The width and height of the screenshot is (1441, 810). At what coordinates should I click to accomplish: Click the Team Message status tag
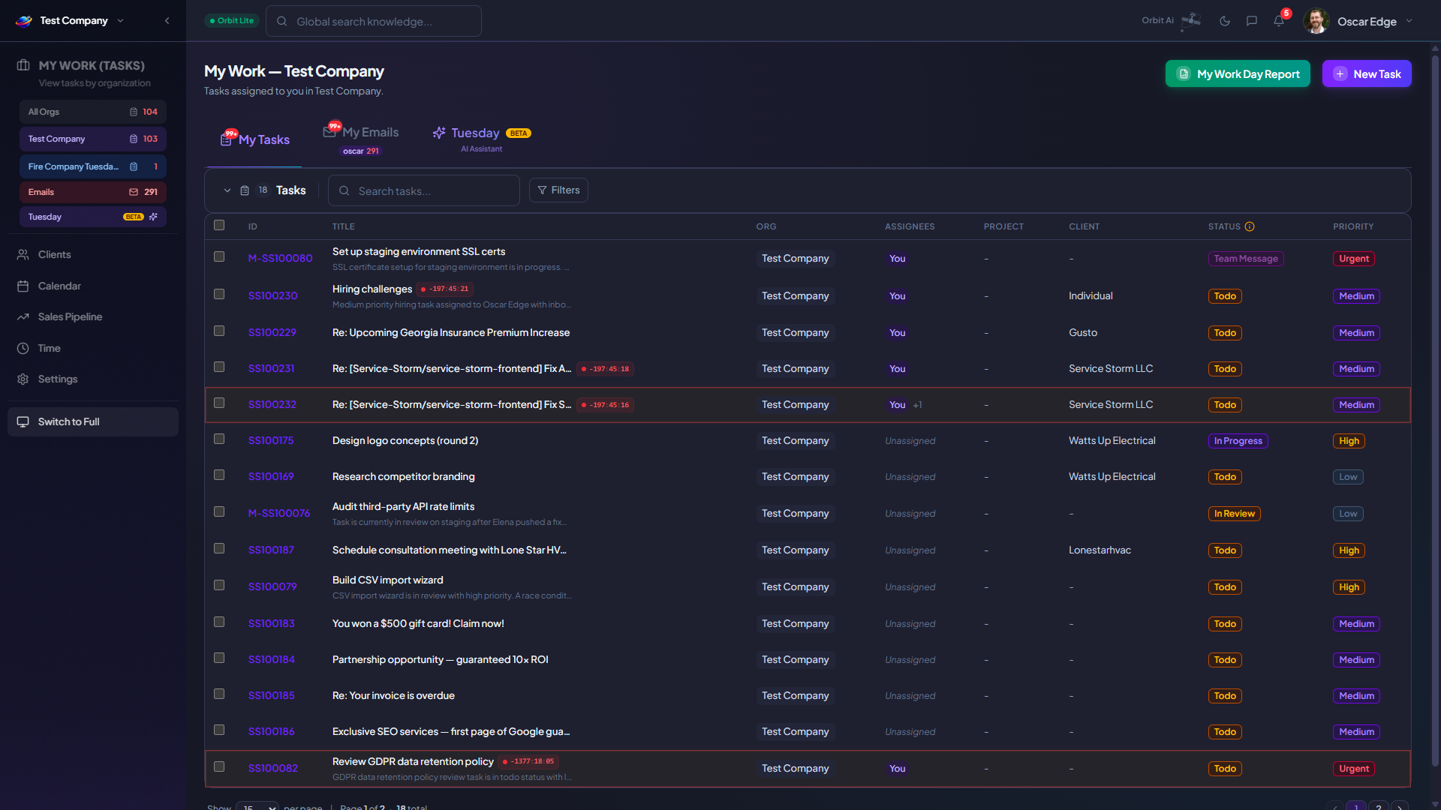[1246, 259]
